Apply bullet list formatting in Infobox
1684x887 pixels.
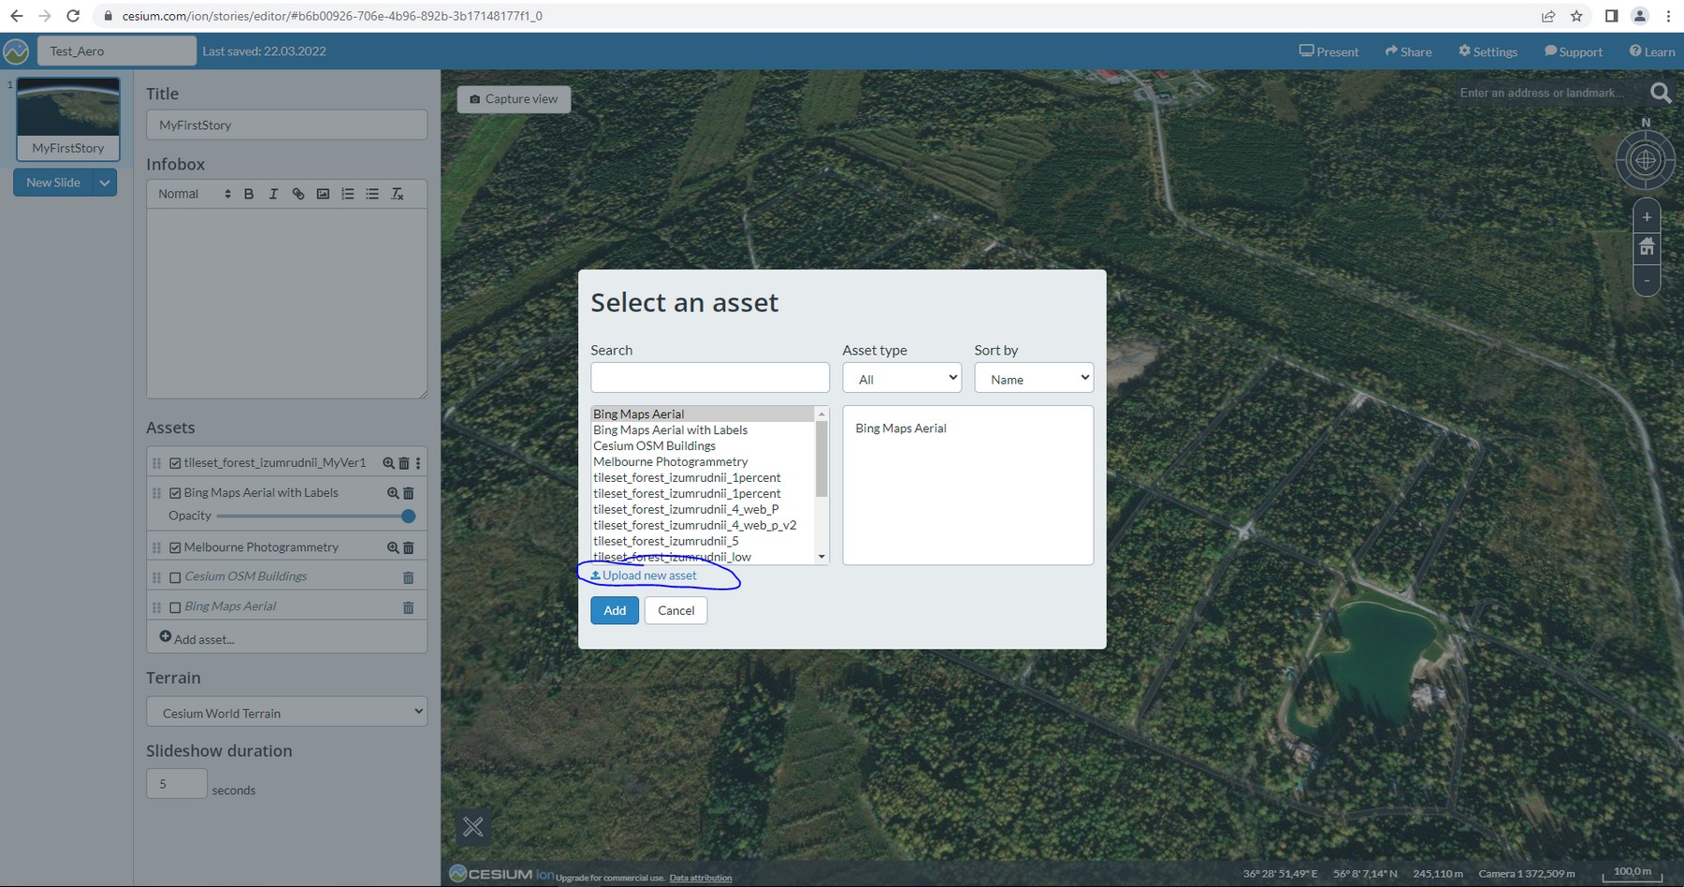click(x=372, y=194)
